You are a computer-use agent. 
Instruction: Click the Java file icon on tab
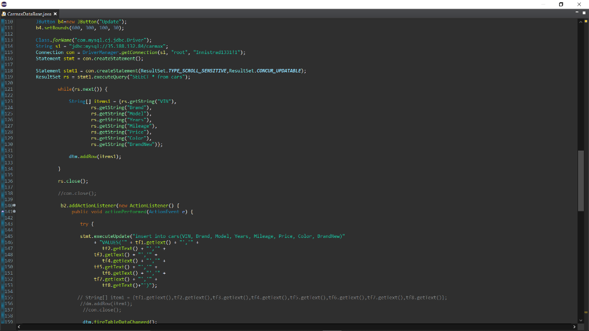5,13
